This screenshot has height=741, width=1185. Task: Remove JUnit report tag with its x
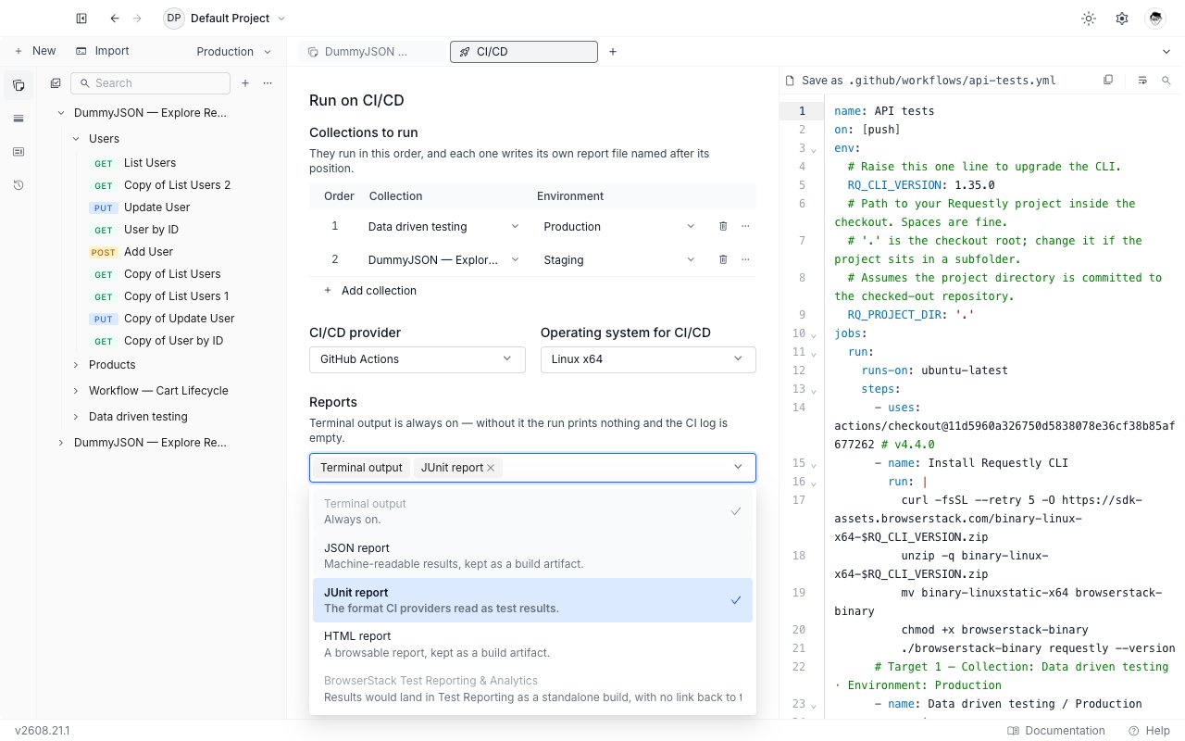click(x=491, y=468)
